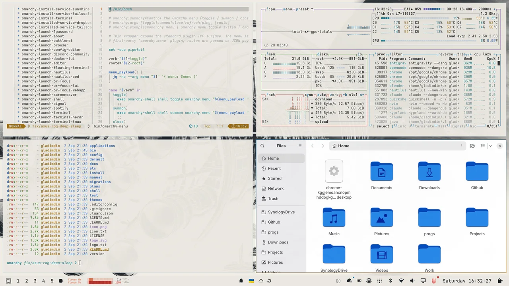Open Trash in Files sidebar

pyautogui.click(x=281, y=199)
